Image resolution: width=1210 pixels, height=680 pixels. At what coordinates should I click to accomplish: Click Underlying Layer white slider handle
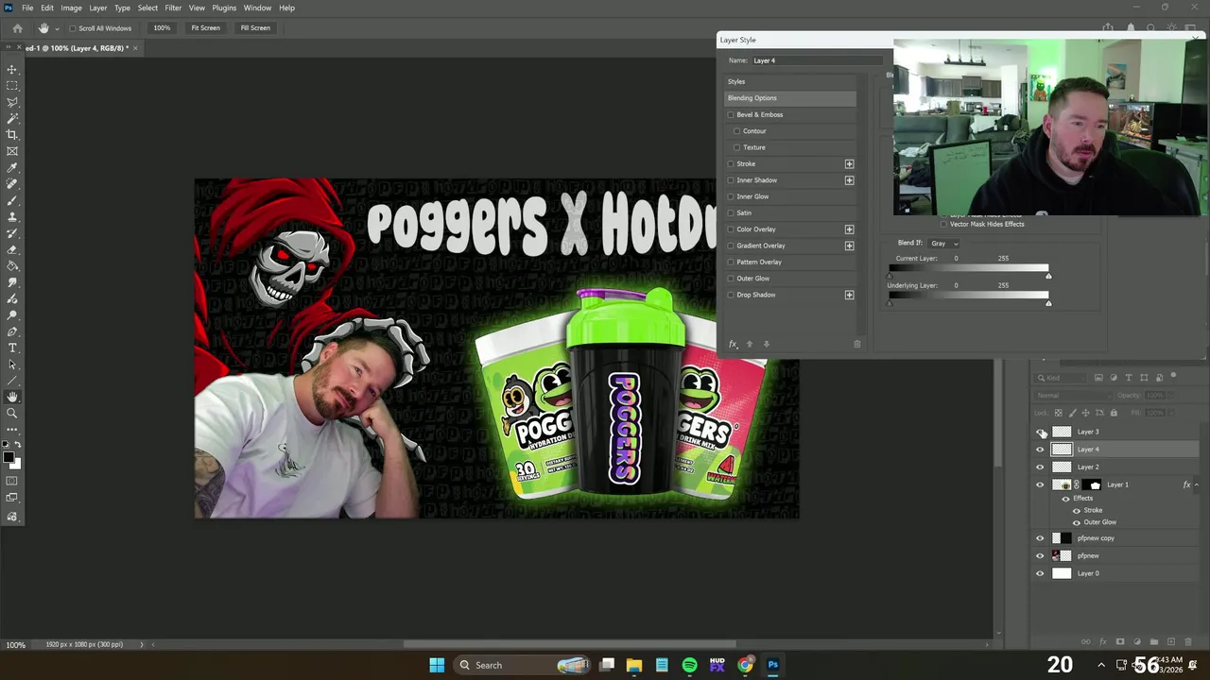point(1048,303)
